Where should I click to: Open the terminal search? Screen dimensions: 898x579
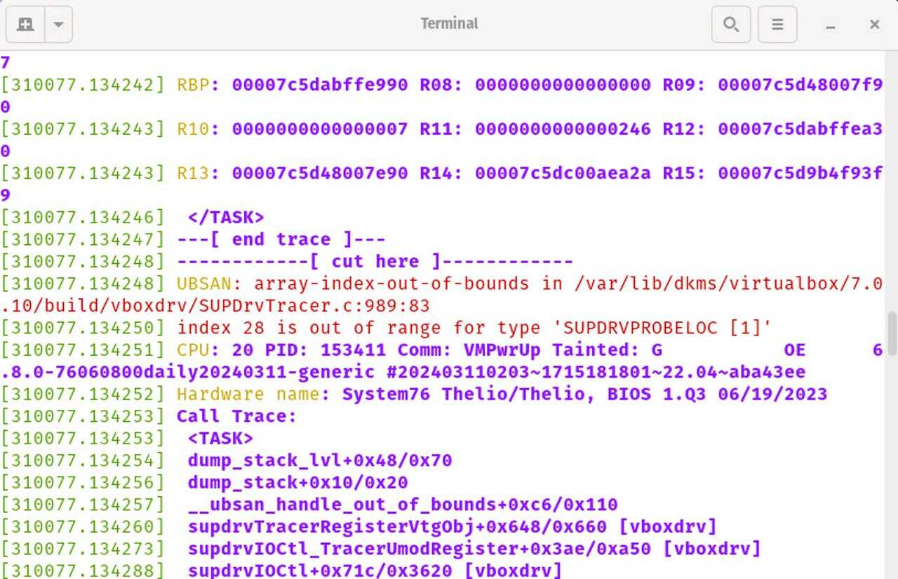[x=730, y=25]
